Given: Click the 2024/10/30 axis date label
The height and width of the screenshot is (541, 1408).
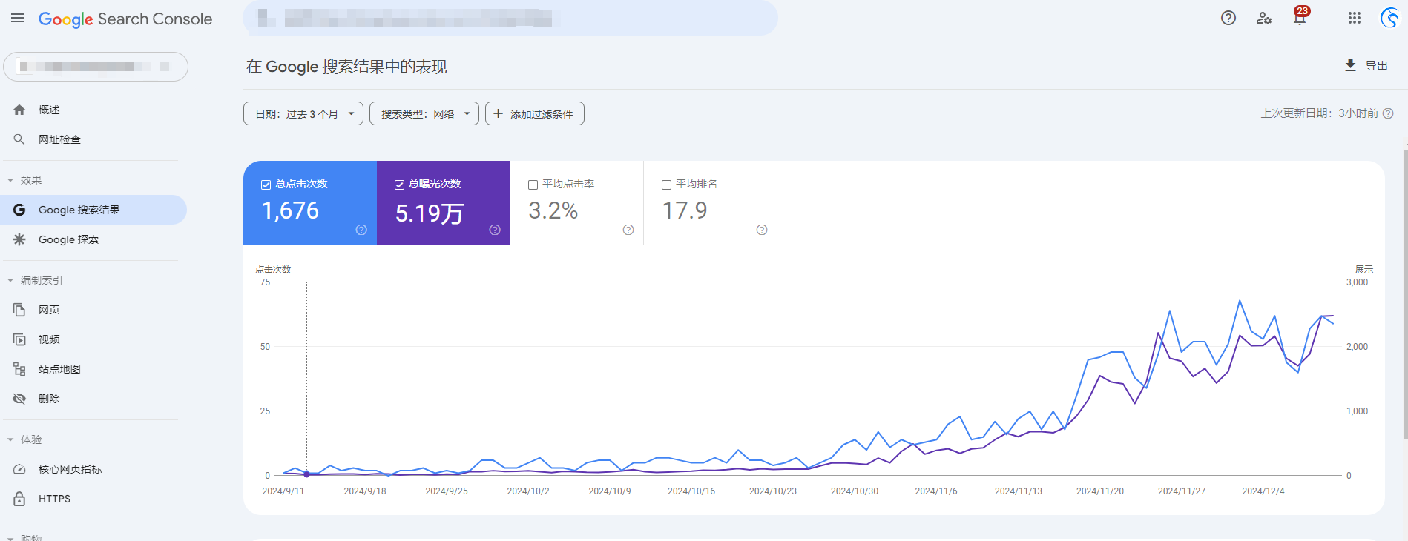Looking at the screenshot, I should pyautogui.click(x=855, y=491).
